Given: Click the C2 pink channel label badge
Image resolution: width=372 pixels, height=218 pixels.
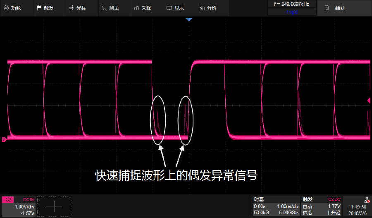Looking at the screenshot, I should 8,199.
